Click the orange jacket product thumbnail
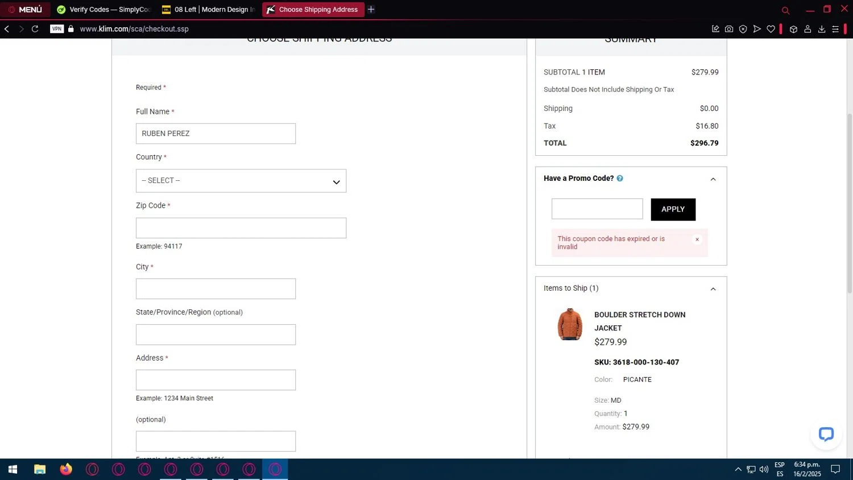The width and height of the screenshot is (853, 480). tap(570, 325)
